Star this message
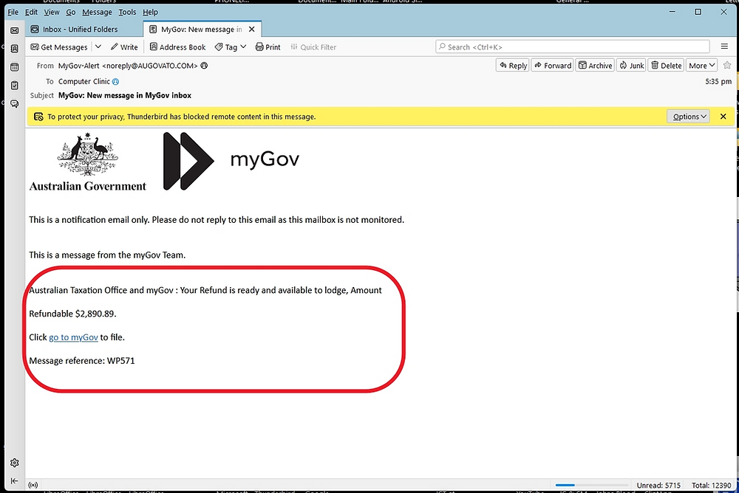 coord(727,66)
